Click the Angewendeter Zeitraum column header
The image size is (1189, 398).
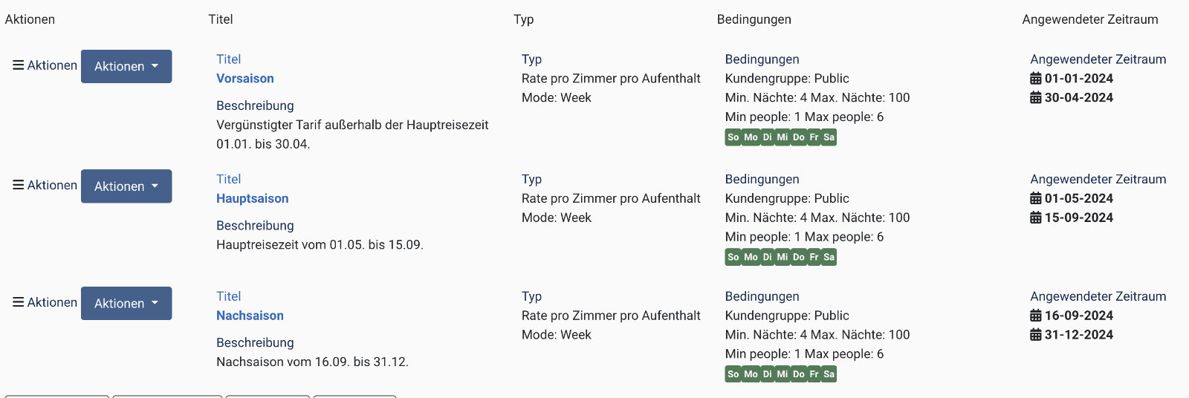[x=1089, y=19]
